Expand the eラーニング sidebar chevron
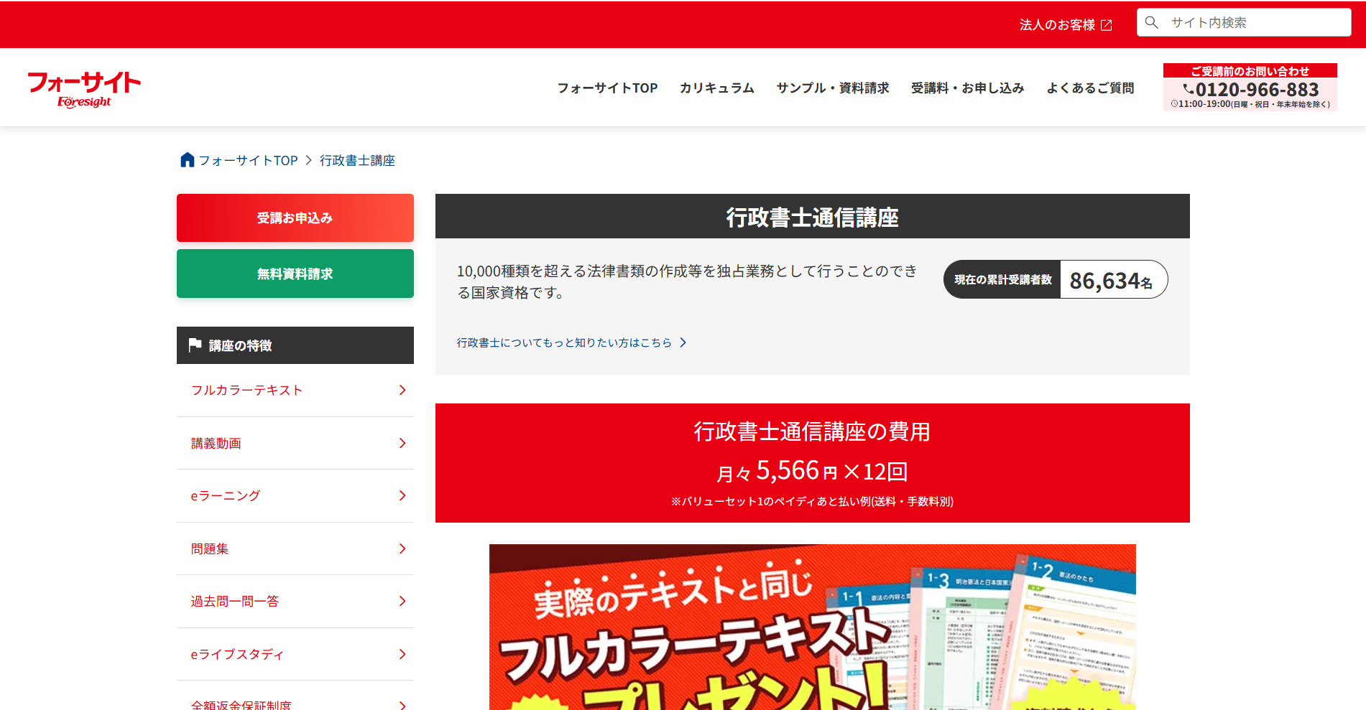Image resolution: width=1366 pixels, height=710 pixels. tap(402, 496)
